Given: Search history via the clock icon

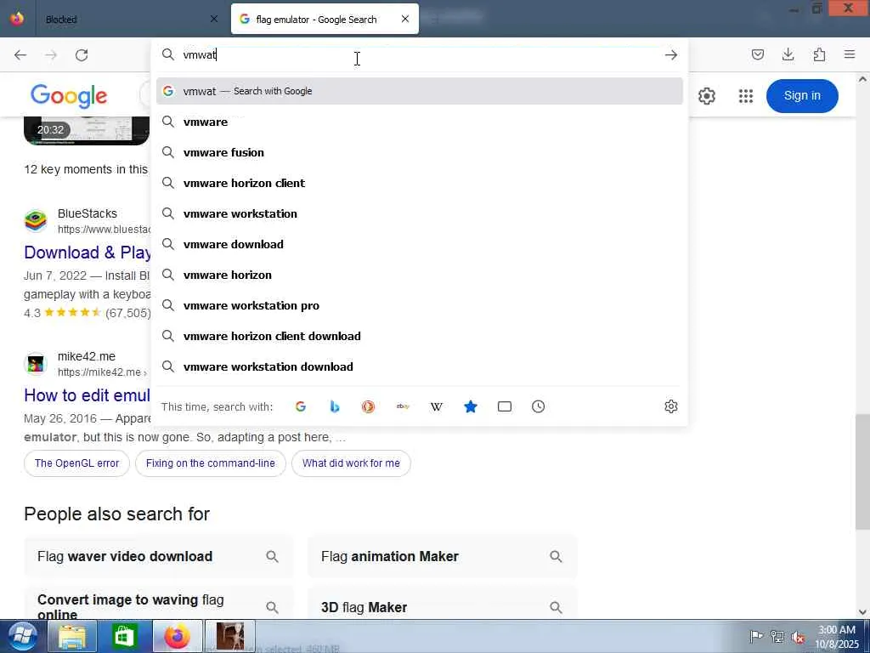Looking at the screenshot, I should pyautogui.click(x=538, y=406).
